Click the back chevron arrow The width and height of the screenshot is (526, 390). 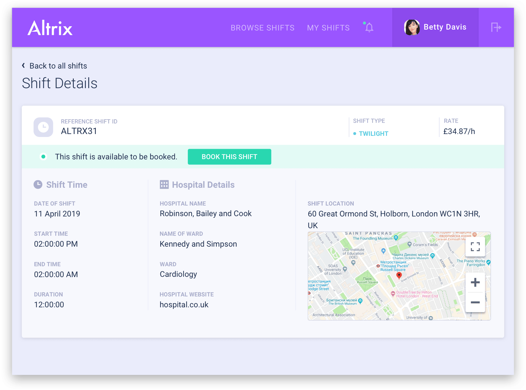(24, 66)
